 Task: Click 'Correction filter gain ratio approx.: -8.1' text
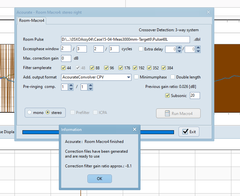[98, 166]
